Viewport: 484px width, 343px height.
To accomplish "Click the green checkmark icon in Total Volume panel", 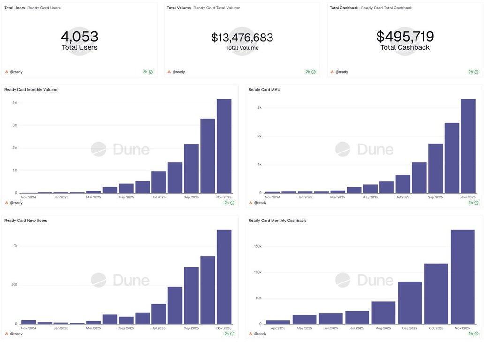I will tap(313, 72).
